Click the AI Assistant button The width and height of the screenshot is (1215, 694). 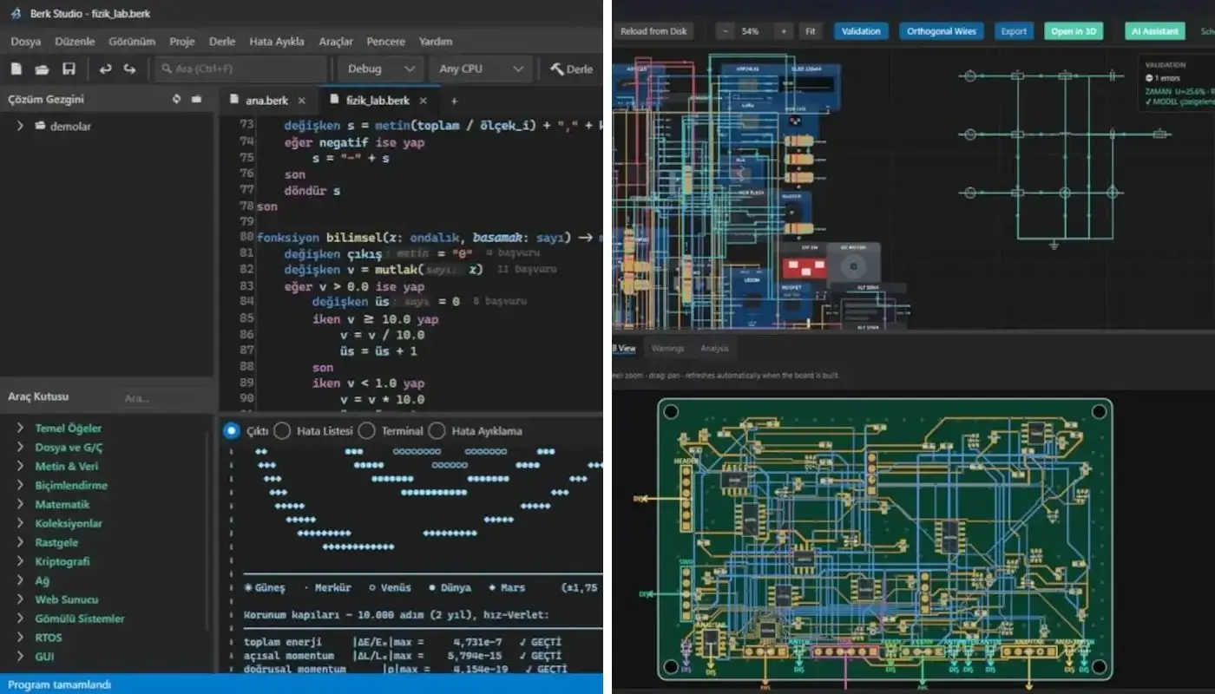(1155, 31)
